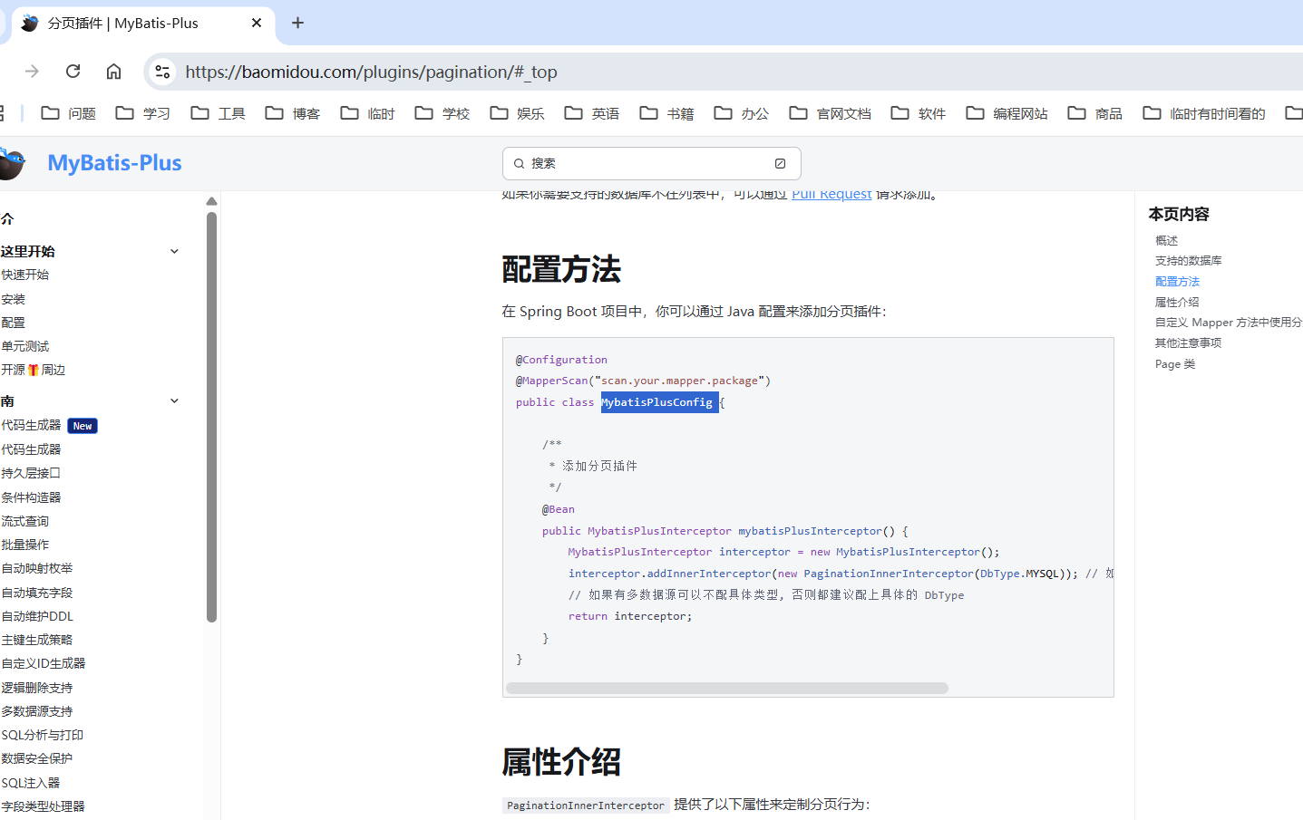Open the 编程网站 bookmark folder
This screenshot has height=820, width=1303.
click(x=1006, y=113)
